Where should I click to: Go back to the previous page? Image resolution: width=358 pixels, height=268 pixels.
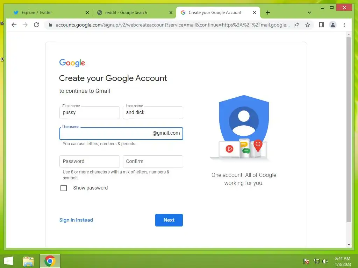[x=14, y=25]
